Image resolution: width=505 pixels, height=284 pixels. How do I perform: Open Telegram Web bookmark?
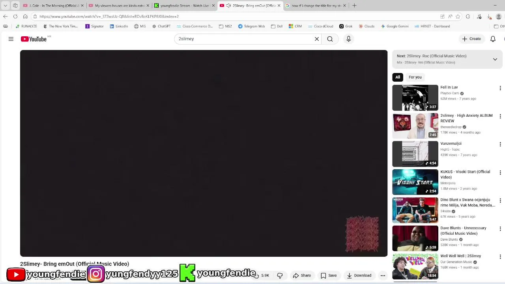tap(251, 26)
